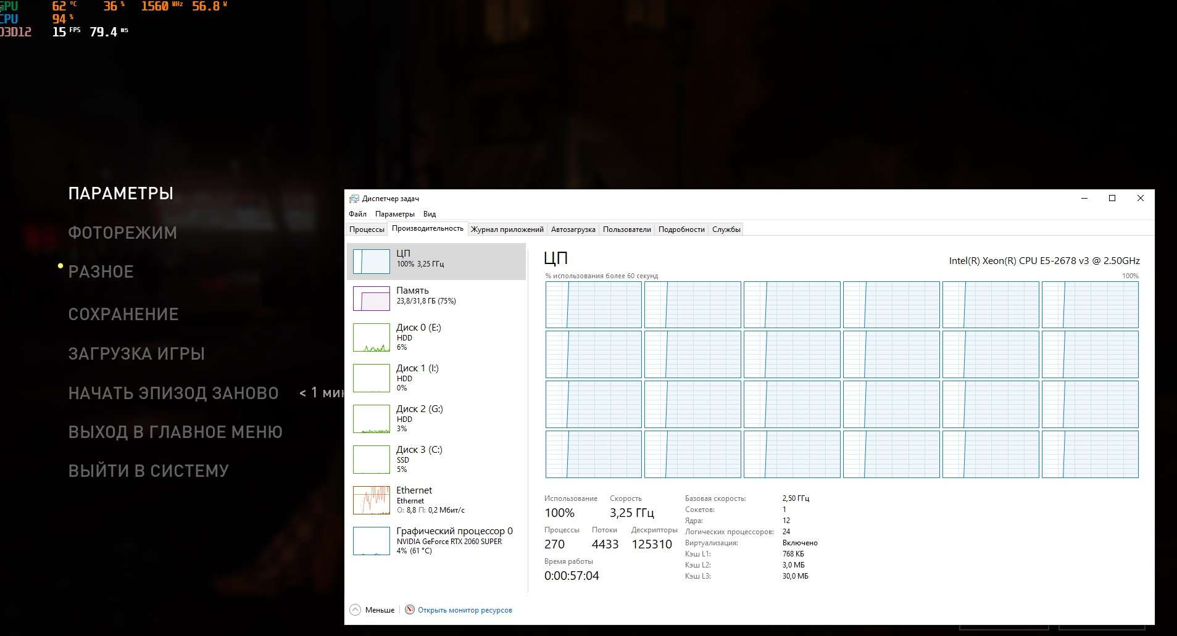
Task: Select Диск 3 (C:) SSD graph icon
Action: (371, 460)
